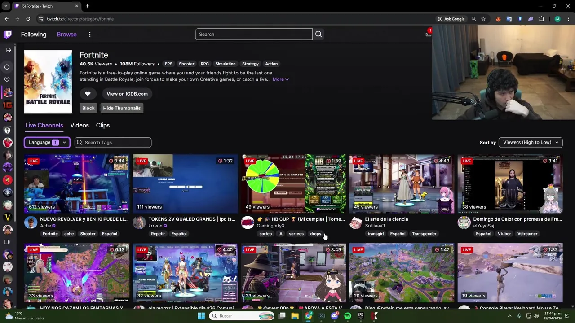Viewport: 575px width, 323px height.
Task: Open krreon channel name link
Action: 155,226
